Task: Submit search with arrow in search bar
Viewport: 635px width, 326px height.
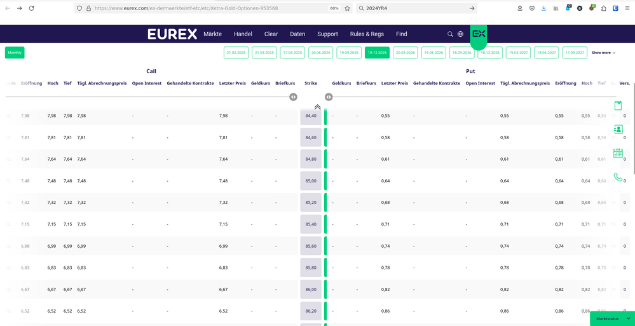Action: [472, 8]
